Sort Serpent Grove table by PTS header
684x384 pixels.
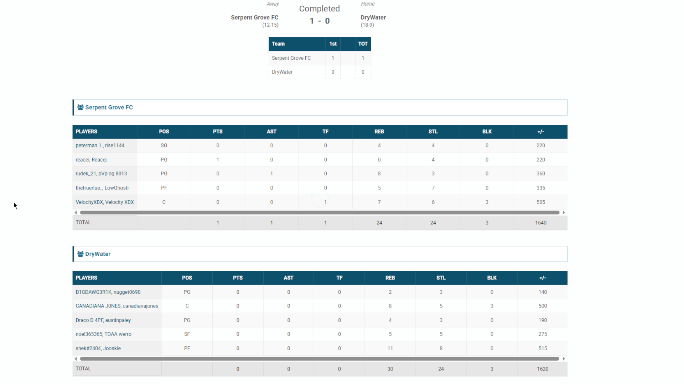(x=218, y=132)
